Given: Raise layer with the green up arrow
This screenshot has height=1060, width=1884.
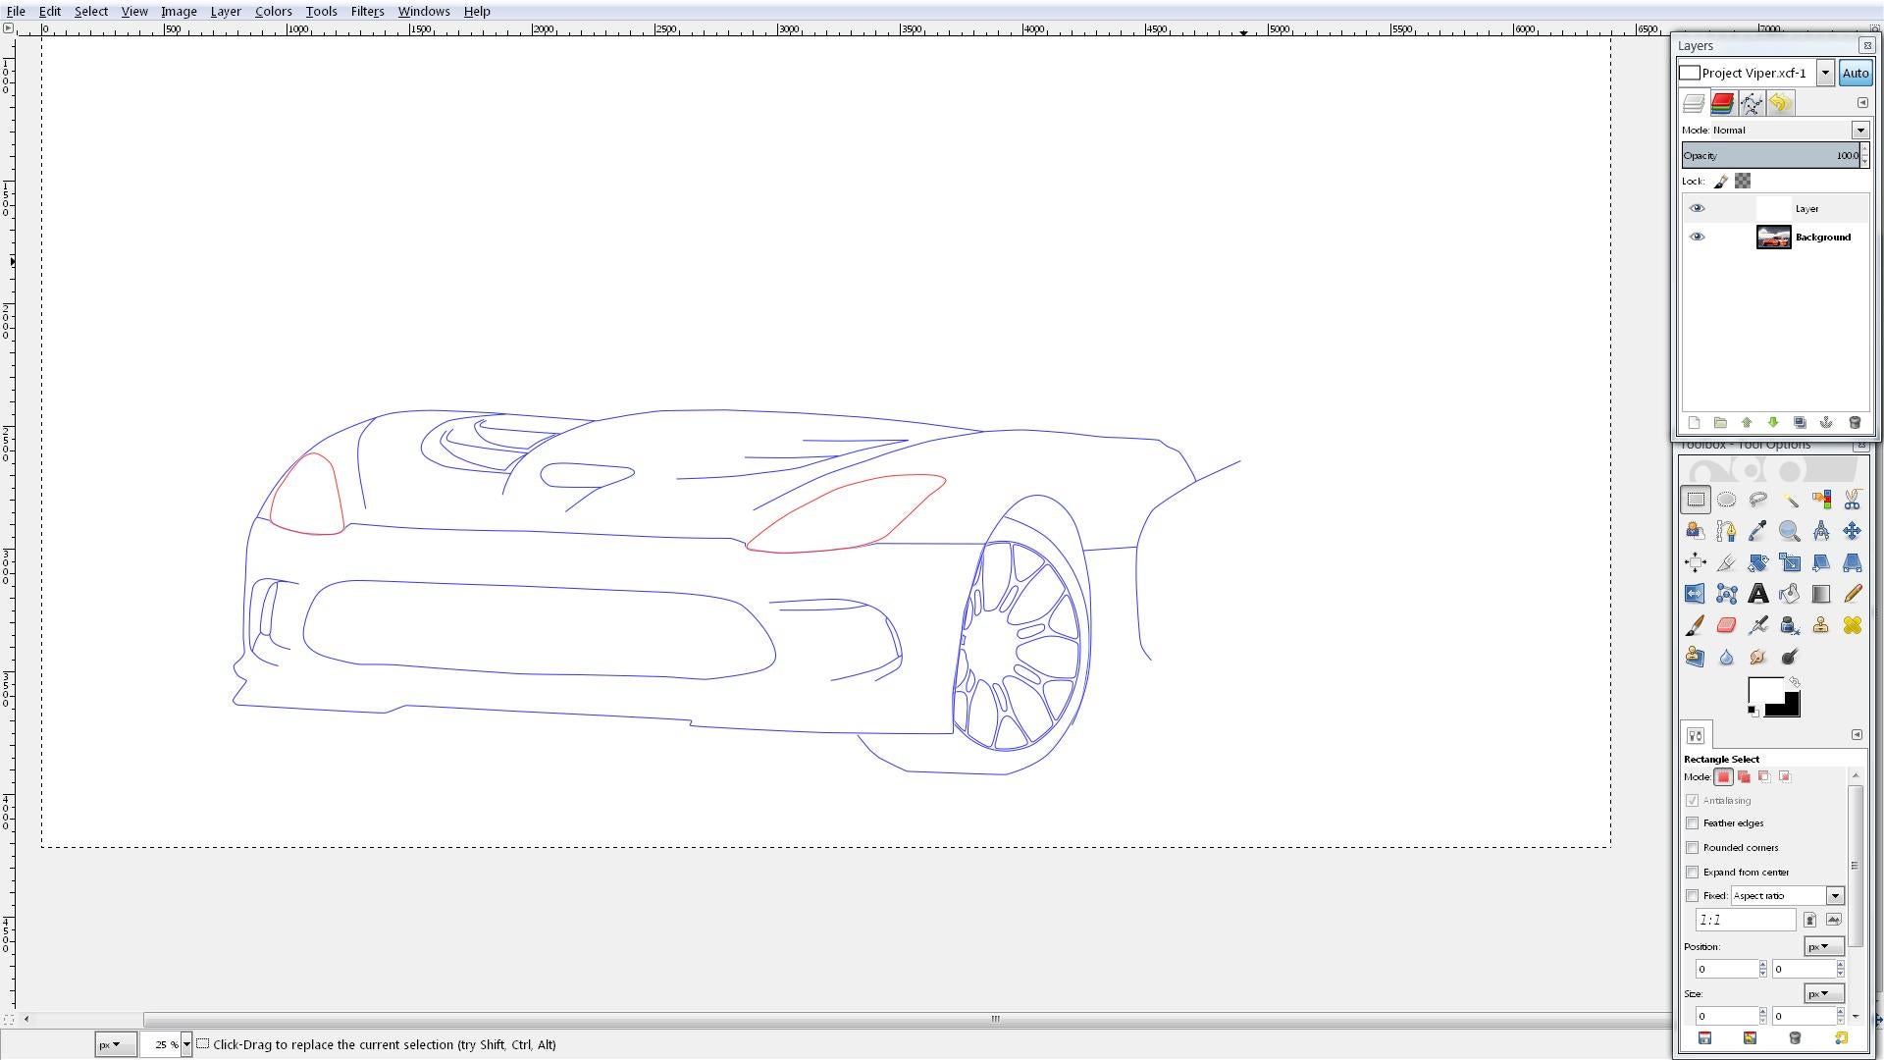Looking at the screenshot, I should [x=1747, y=423].
